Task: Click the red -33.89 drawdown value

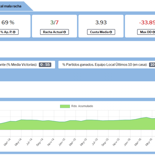Action: [x=147, y=22]
